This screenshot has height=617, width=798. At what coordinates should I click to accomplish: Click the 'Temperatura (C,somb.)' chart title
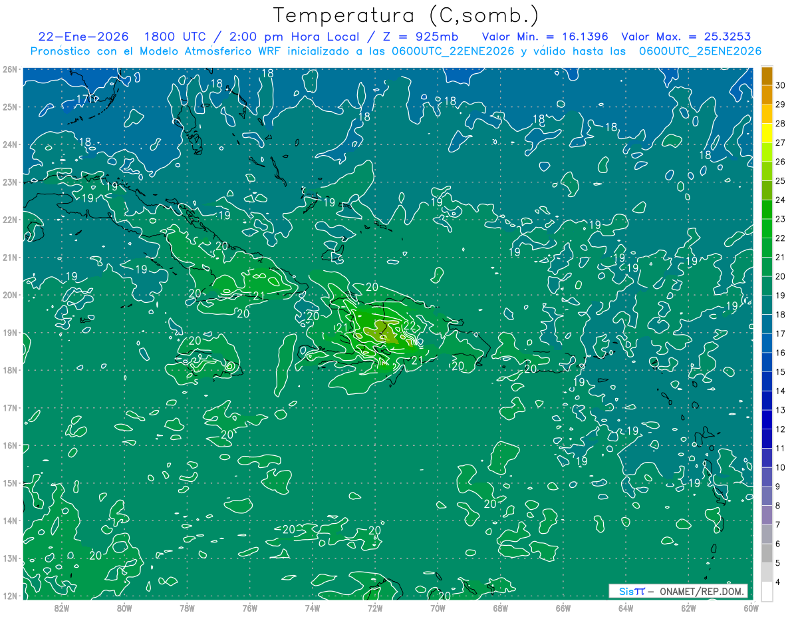pos(406,16)
